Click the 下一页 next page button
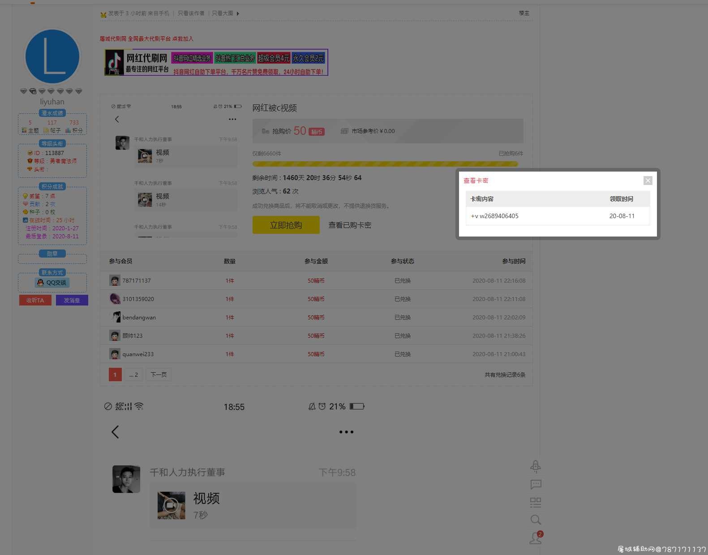The height and width of the screenshot is (555, 708). [159, 374]
